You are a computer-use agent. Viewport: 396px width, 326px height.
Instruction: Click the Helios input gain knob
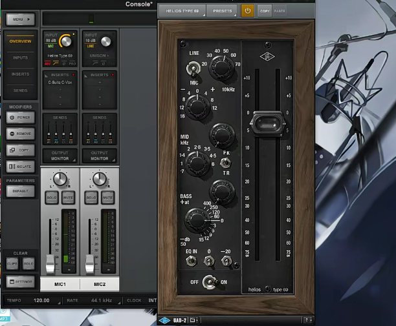pyautogui.click(x=222, y=68)
